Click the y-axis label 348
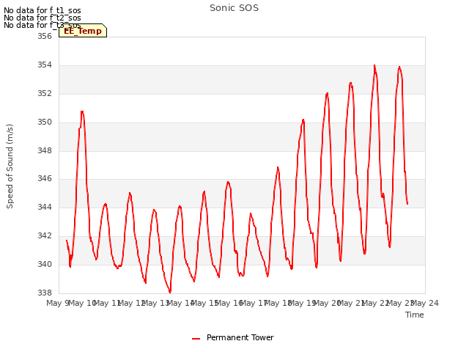The height and width of the screenshot is (352, 469). click(x=45, y=150)
